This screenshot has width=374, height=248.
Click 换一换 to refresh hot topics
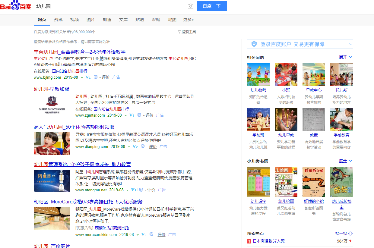tap(341, 234)
